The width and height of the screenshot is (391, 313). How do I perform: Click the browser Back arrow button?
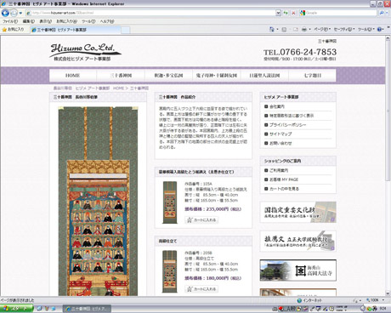pos(5,13)
